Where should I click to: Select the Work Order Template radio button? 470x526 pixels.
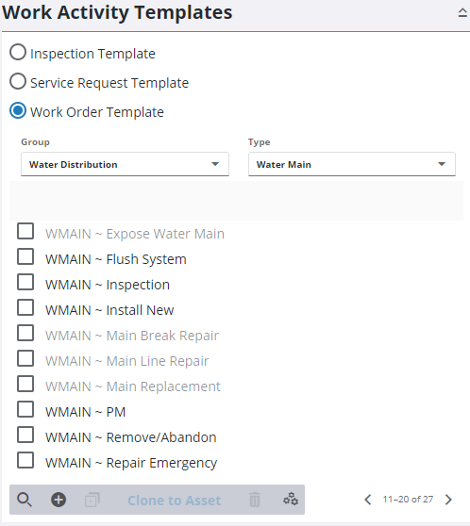[18, 110]
